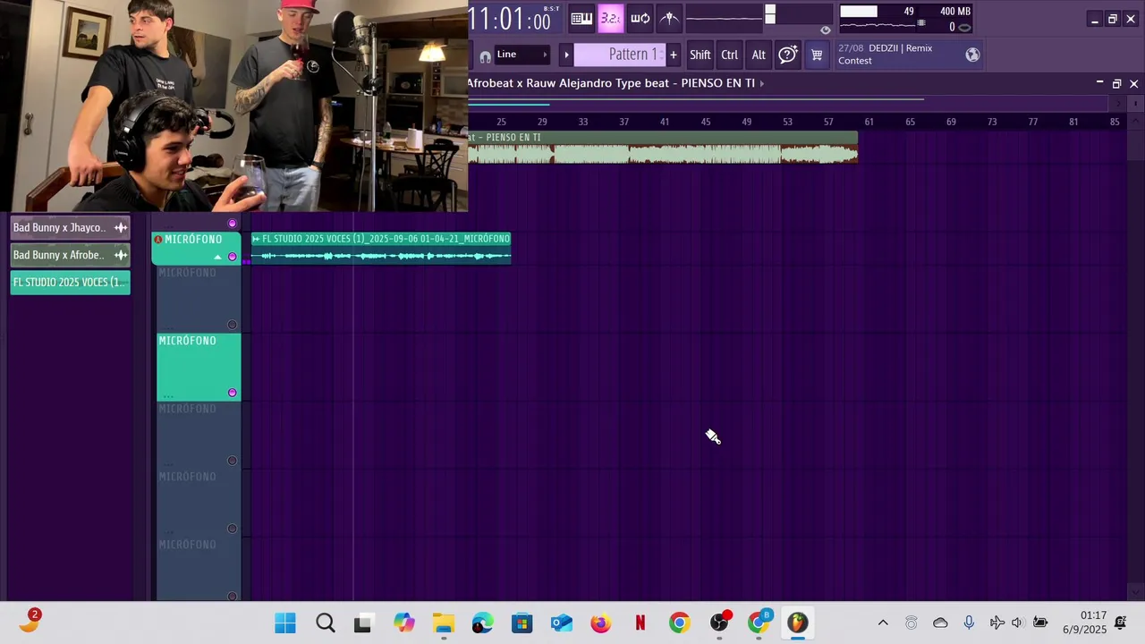Image resolution: width=1145 pixels, height=644 pixels.
Task: Open the pattern arrow menu left of Pattern 1
Action: click(x=566, y=55)
